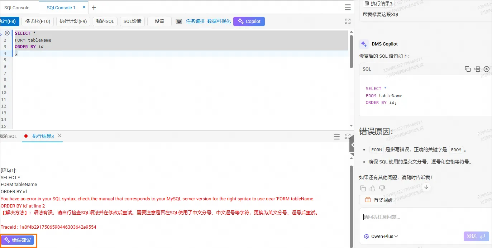The width and height of the screenshot is (492, 248).
Task: Open 数据可视化 data visualization link
Action: click(x=219, y=22)
